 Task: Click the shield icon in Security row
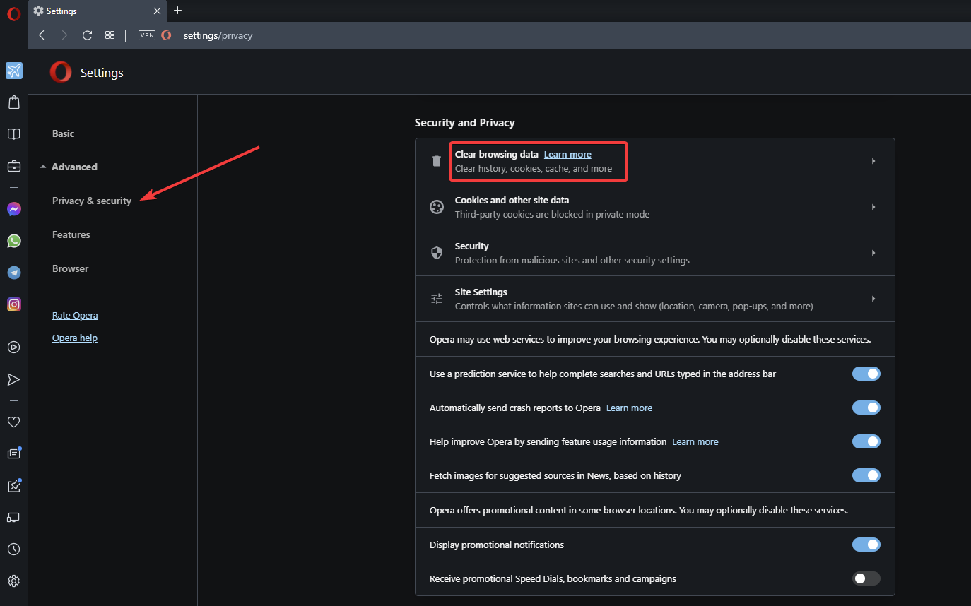[x=437, y=253]
